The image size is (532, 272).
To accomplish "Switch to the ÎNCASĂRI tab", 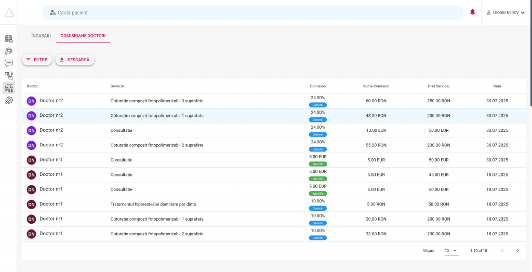I will [41, 36].
